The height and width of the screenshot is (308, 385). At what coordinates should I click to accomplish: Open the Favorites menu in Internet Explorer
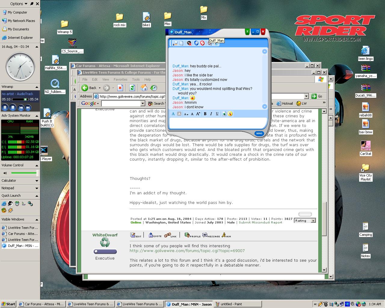pyautogui.click(x=120, y=79)
